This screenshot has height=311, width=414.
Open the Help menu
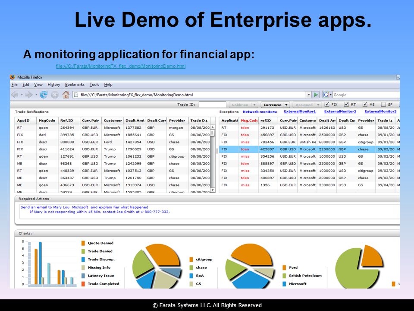tap(108, 85)
